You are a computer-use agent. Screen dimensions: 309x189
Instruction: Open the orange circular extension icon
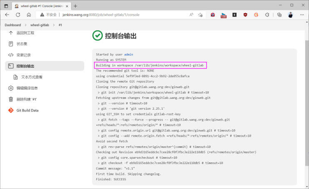point(256,15)
